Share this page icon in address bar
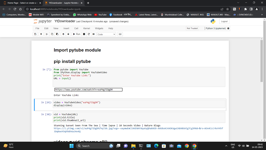This screenshot has width=266, height=150. 222,9
